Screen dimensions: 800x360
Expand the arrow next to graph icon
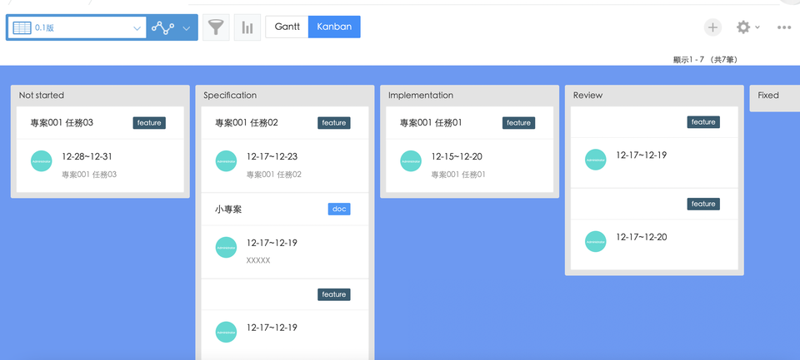[187, 28]
